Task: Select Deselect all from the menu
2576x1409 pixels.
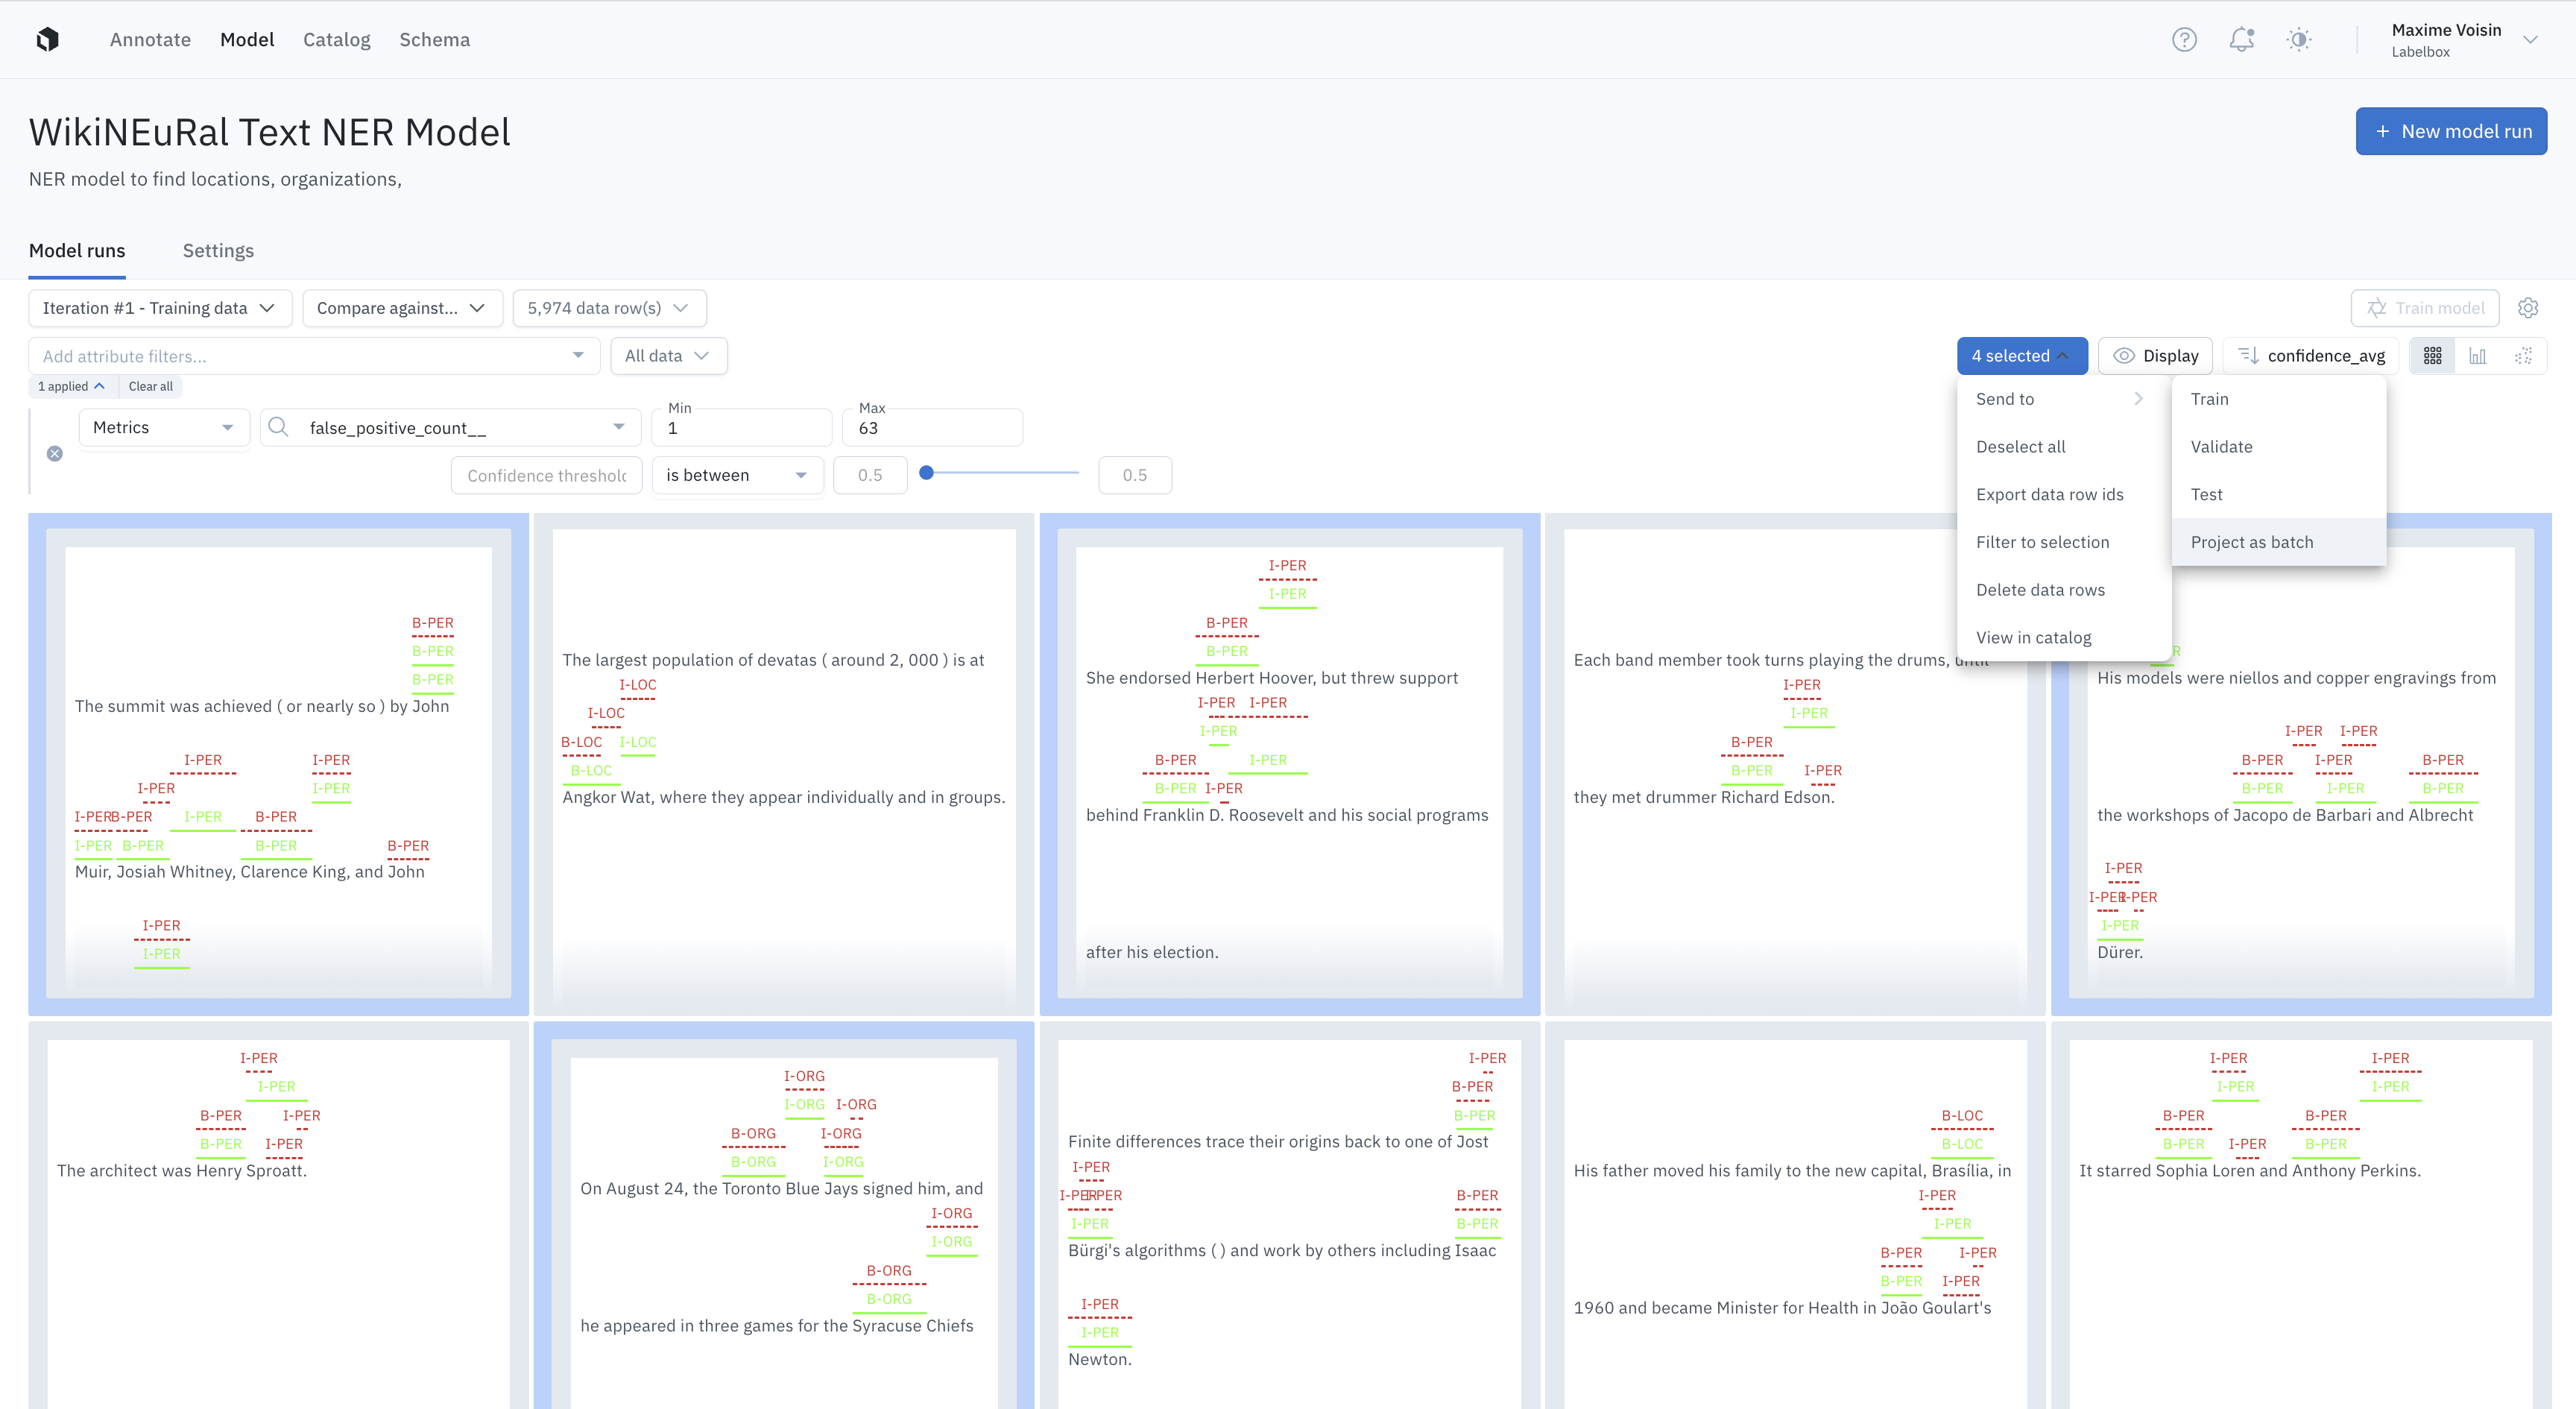Action: click(2063, 447)
